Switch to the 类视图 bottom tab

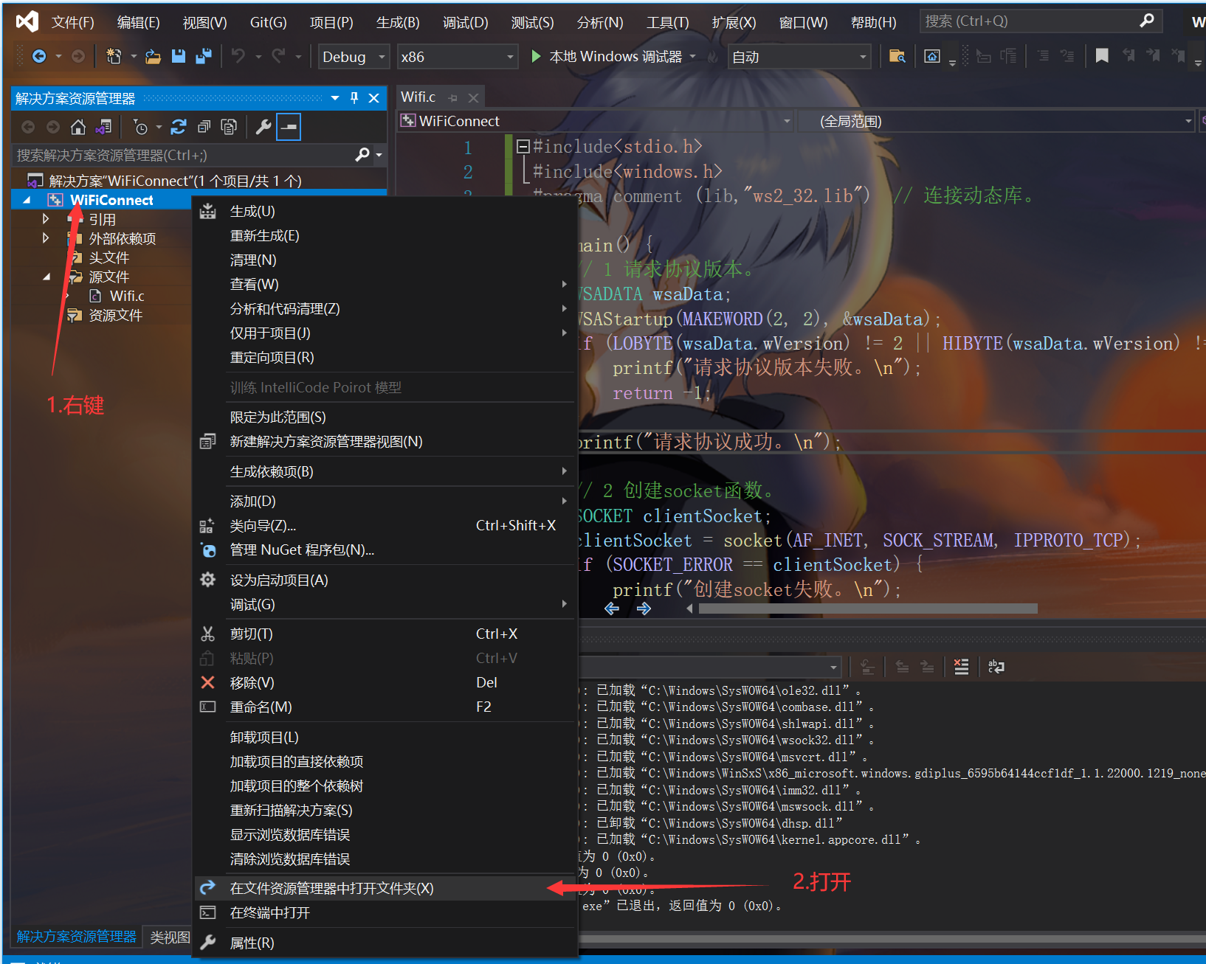(170, 937)
